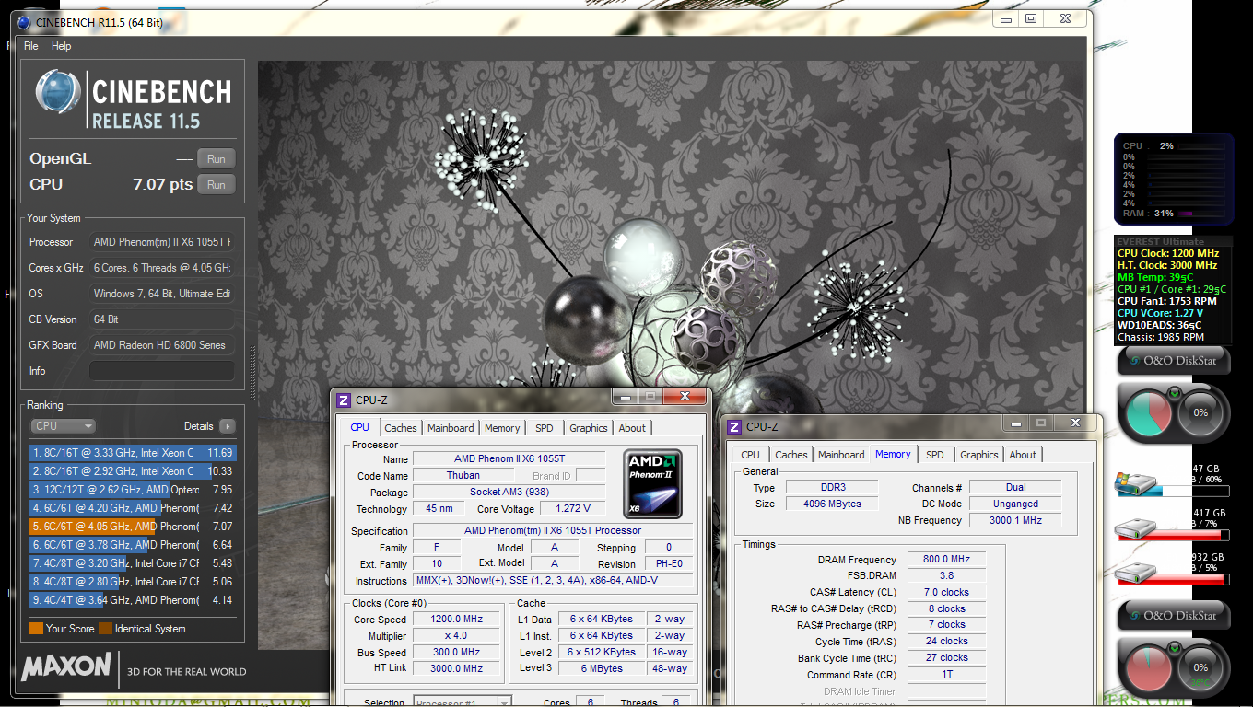Switch to Mainboard tab in the CPU-Z memory window

[x=841, y=455]
